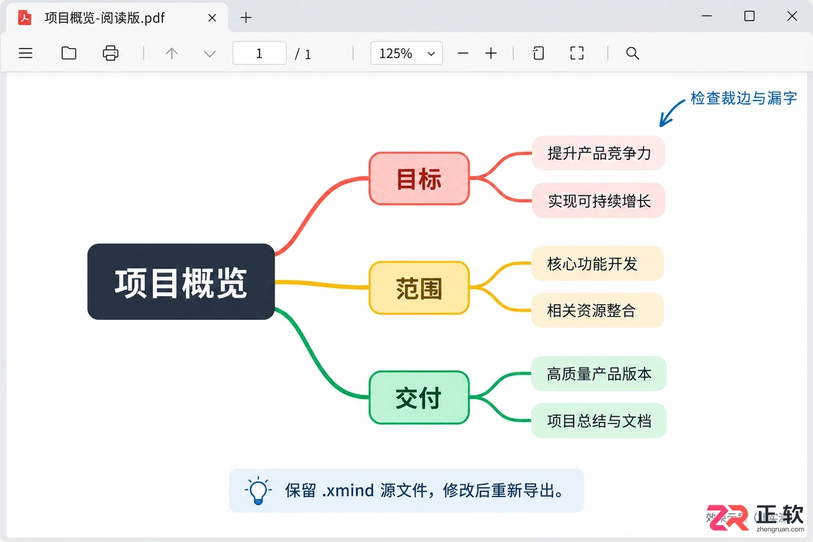Click the 高质量产品版本 leaf node
This screenshot has width=813, height=542.
pos(598,373)
